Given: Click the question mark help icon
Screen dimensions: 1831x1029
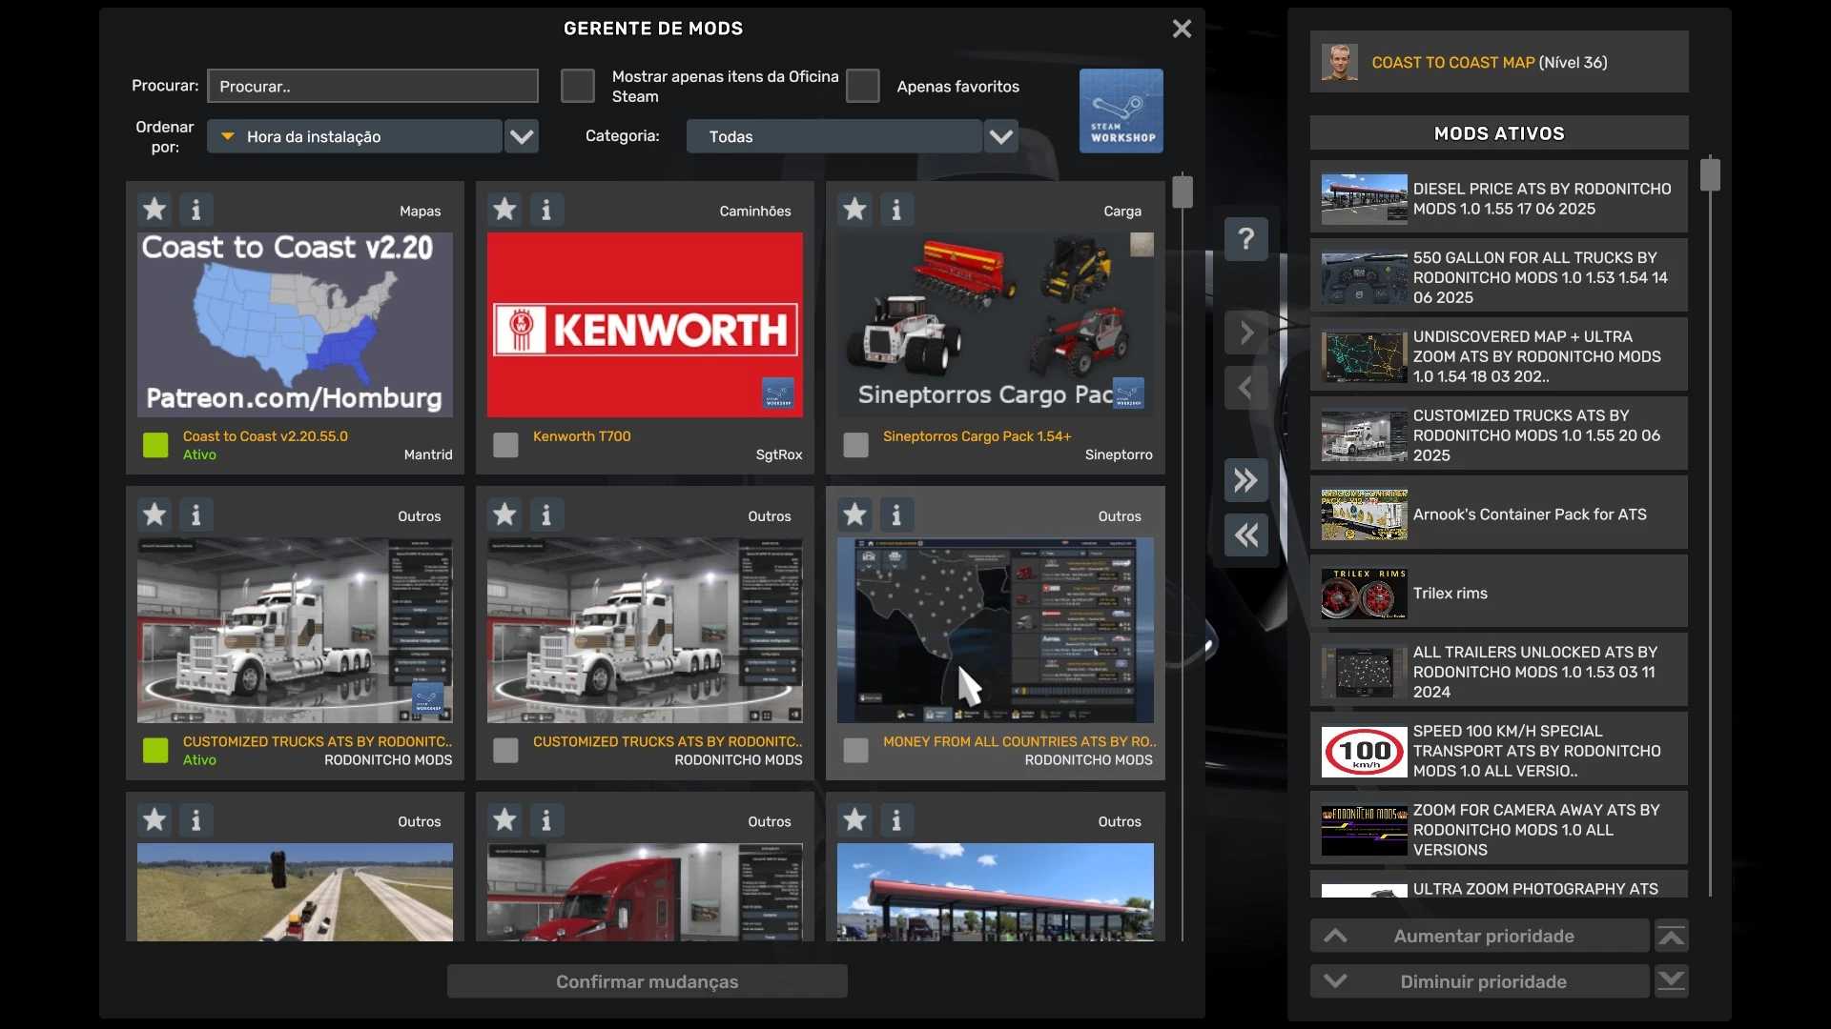Looking at the screenshot, I should click(1245, 238).
